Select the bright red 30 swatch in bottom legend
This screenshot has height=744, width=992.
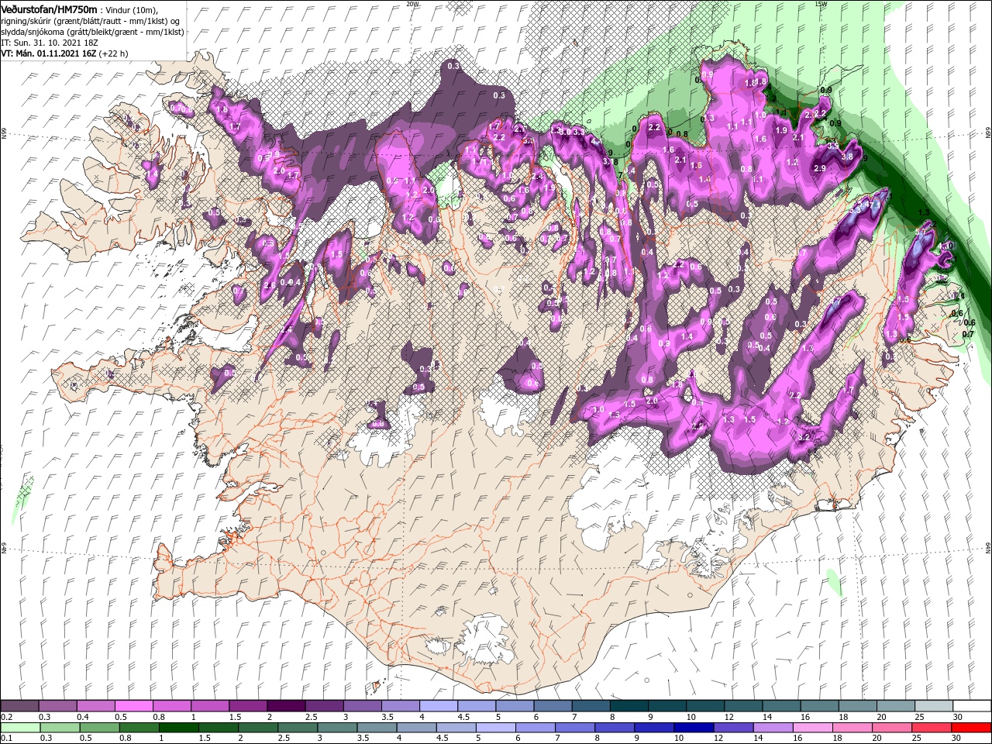coord(970,727)
